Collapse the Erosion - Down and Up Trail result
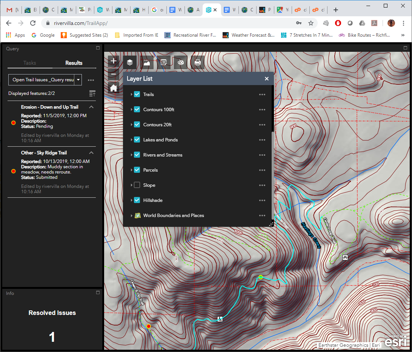412x352 pixels. tap(91, 107)
